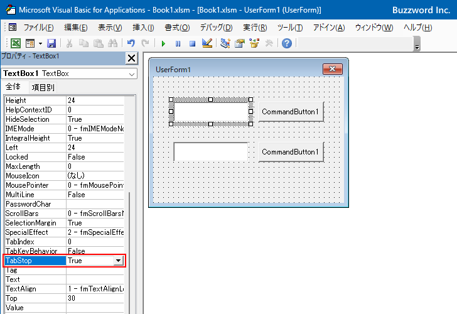Close the プロパティ - TextBox1 panel
This screenshot has height=314, width=457.
tap(131, 58)
